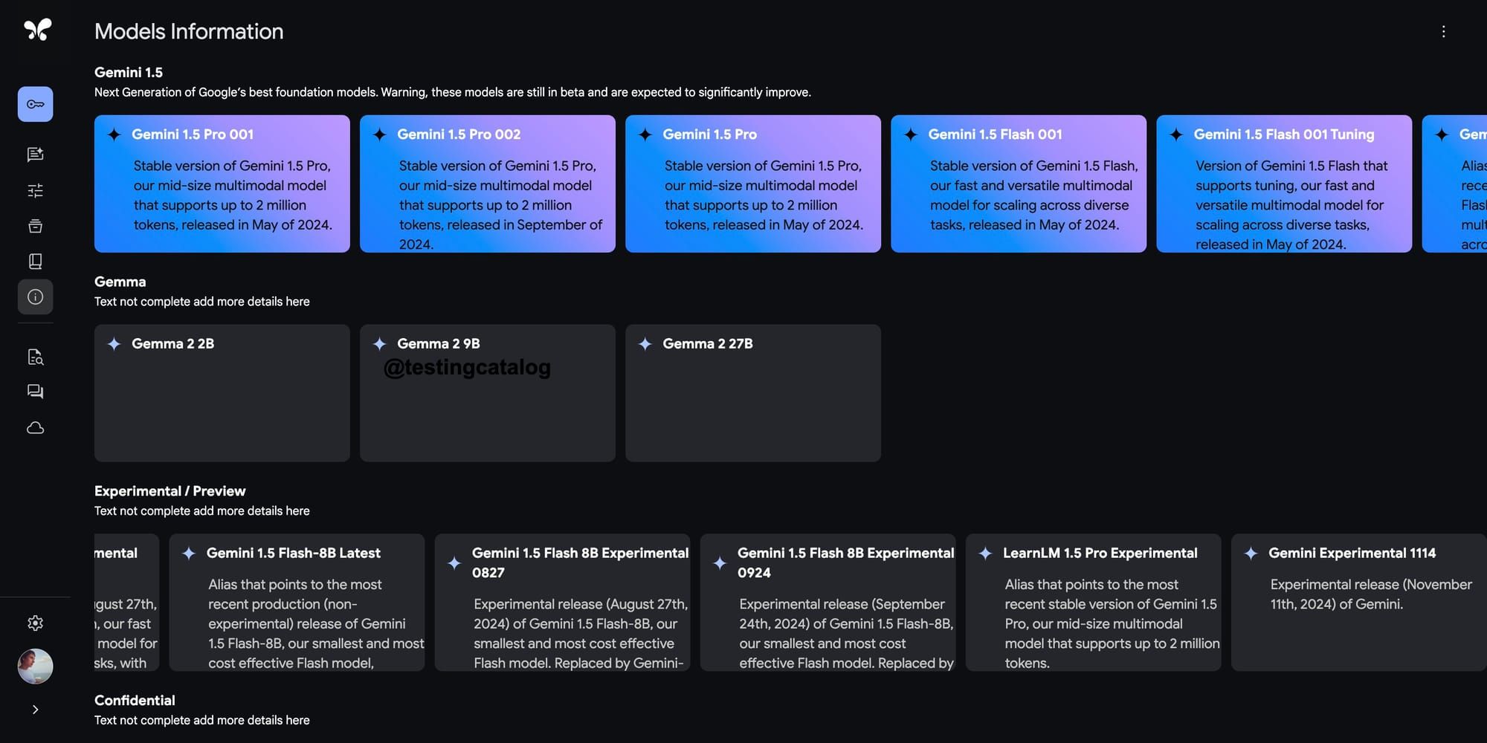1487x743 pixels.
Task: Expand the sidebar with the chevron arrow
Action: coord(35,710)
